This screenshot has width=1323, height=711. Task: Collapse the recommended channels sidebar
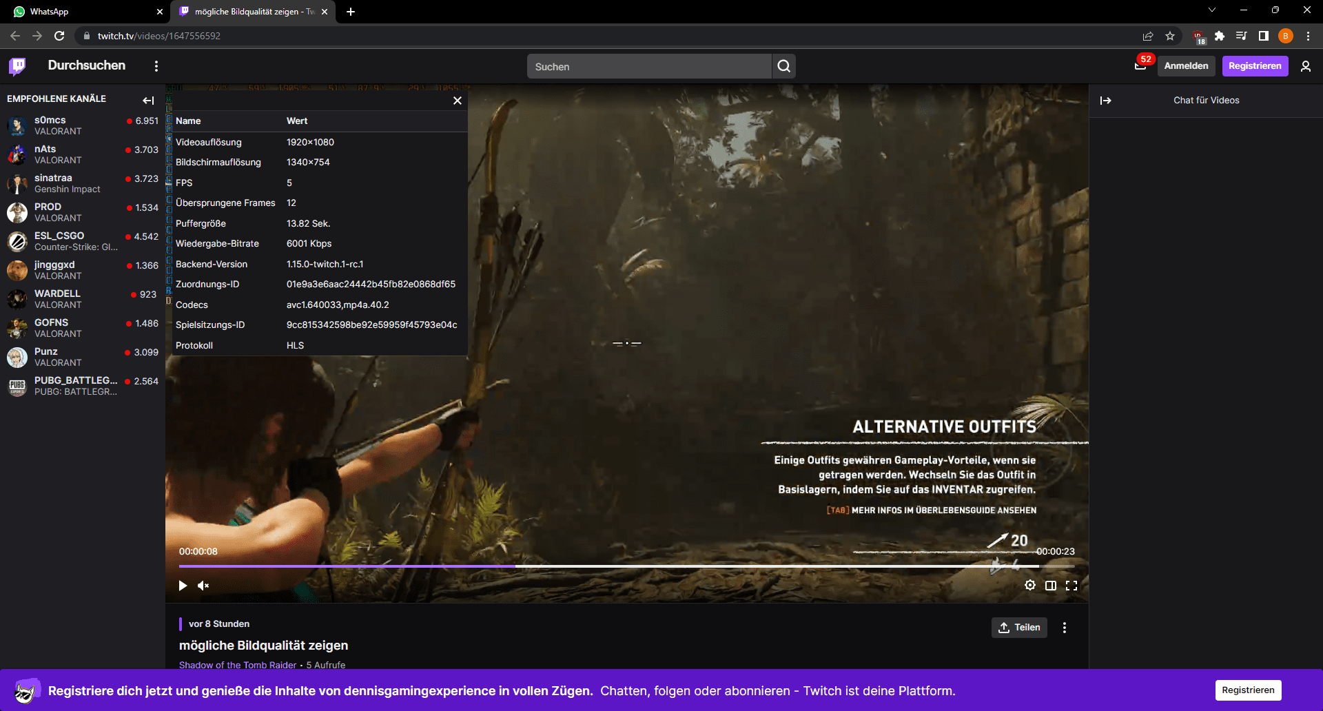click(x=148, y=101)
